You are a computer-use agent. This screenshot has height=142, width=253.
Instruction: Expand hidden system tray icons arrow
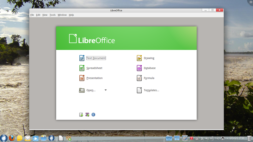coord(227,138)
